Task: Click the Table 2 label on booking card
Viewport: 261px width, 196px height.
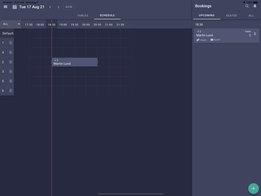Action: click(248, 34)
